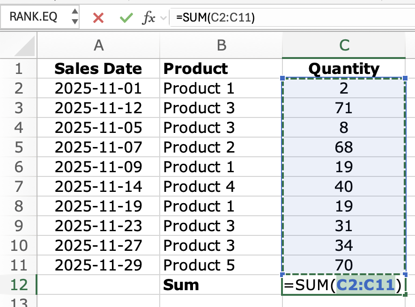
Task: Click the cell containing quantity 68
Action: coord(344,147)
